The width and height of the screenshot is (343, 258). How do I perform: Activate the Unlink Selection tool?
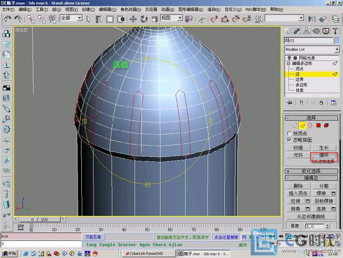pos(42,19)
